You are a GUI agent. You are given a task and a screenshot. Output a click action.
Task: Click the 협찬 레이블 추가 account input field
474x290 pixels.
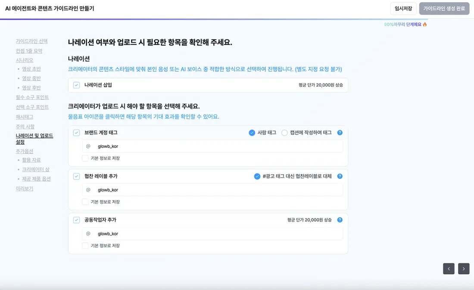pyautogui.click(x=212, y=190)
